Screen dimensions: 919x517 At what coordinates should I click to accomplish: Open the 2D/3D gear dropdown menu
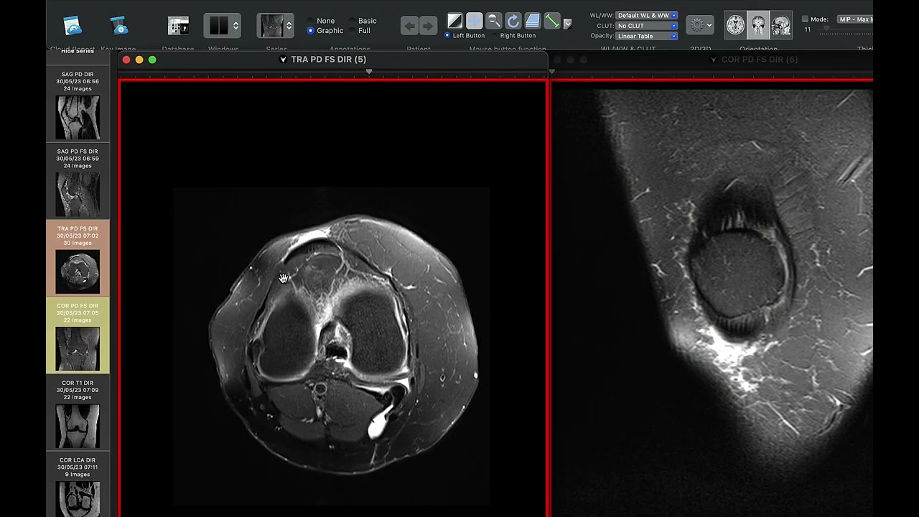pos(699,25)
